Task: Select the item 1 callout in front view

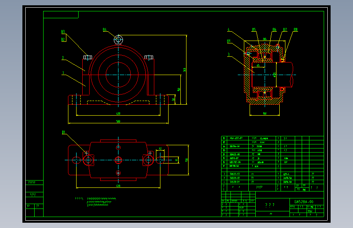Action: click(63, 73)
